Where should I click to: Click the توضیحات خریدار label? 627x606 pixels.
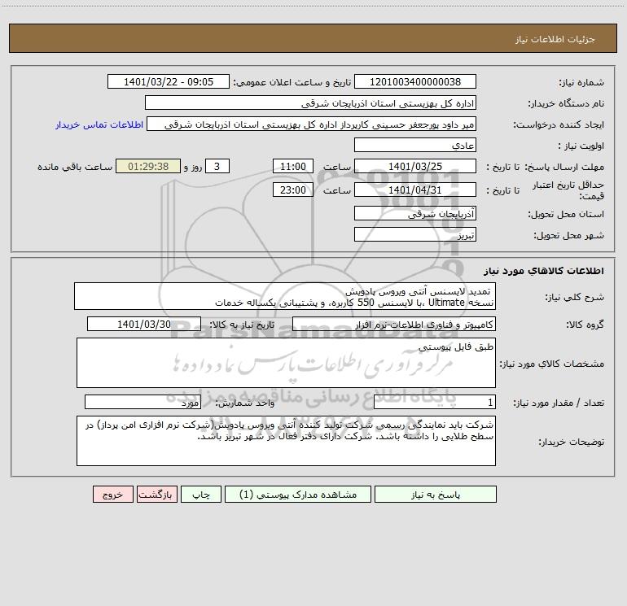(x=571, y=442)
